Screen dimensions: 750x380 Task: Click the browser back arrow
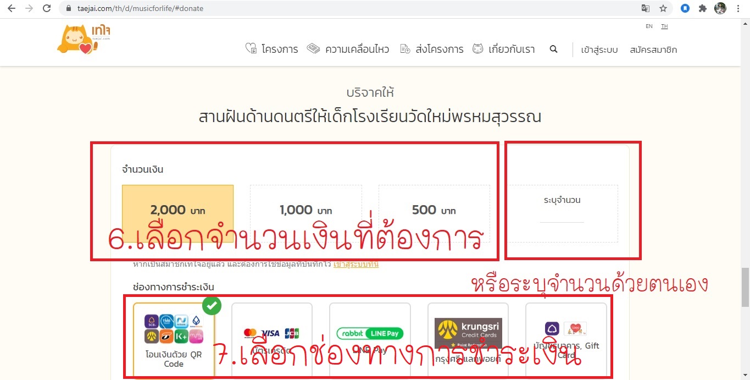12,8
